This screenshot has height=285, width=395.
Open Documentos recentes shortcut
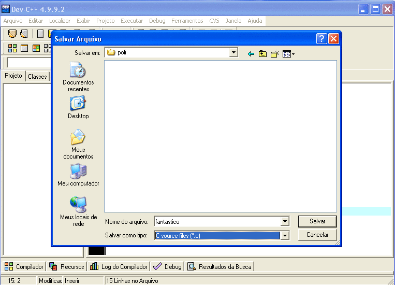click(x=78, y=77)
